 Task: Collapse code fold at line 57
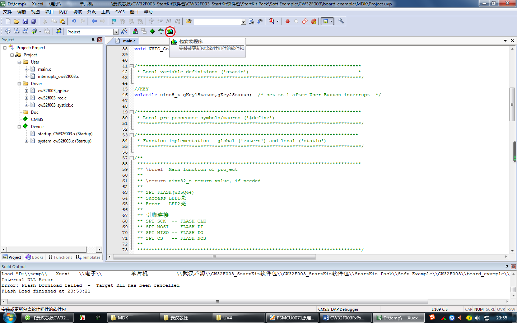coord(132,158)
